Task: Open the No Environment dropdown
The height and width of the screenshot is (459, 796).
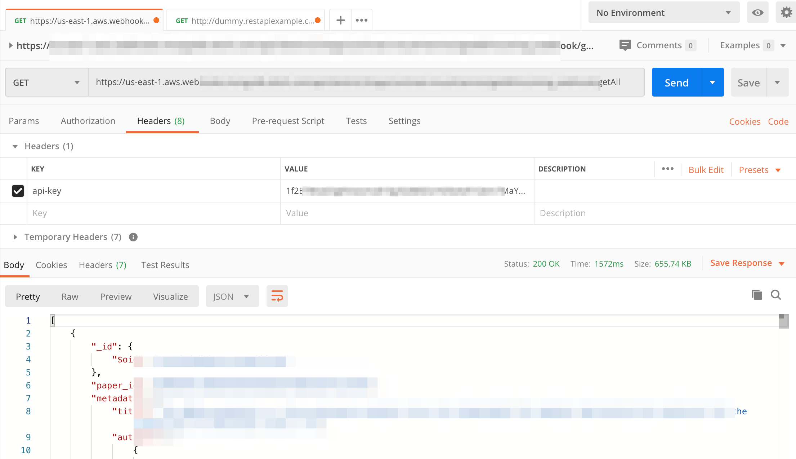Action: (x=663, y=13)
